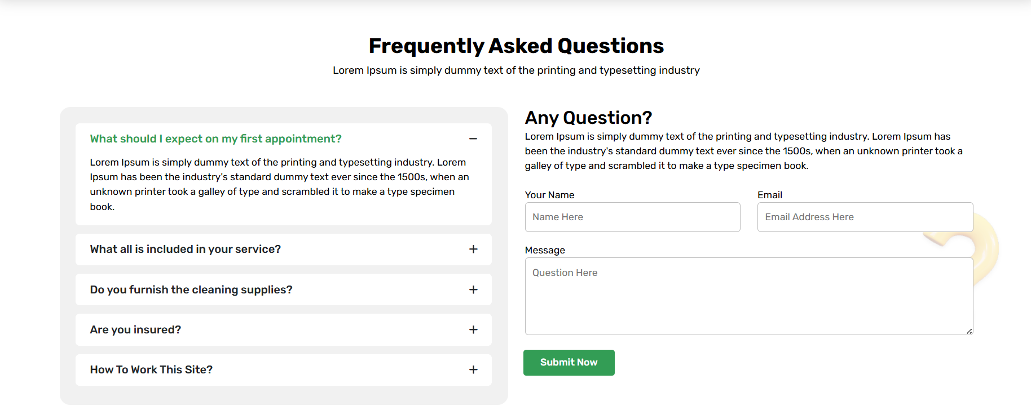Expand the 'How To Work This Site?' title
The image size is (1031, 410).
point(151,369)
